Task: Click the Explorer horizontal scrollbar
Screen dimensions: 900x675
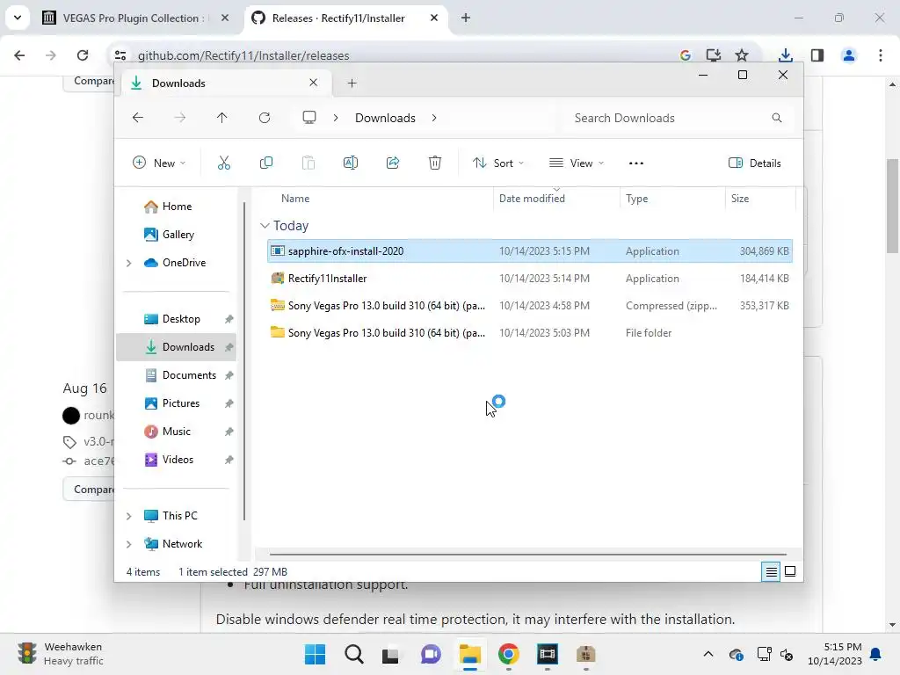Action: pos(527,555)
